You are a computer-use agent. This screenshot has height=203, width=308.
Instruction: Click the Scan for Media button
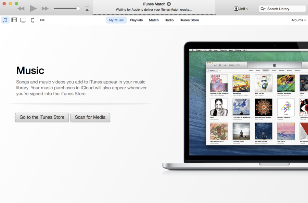pos(90,117)
